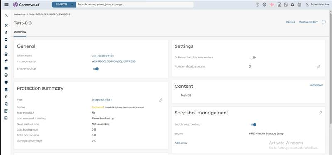Click the red audio waveform icon

click(272, 5)
